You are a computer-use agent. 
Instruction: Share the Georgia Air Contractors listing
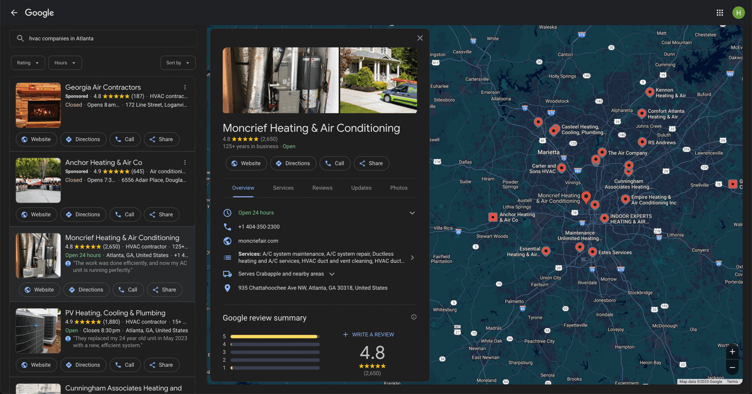coord(161,139)
